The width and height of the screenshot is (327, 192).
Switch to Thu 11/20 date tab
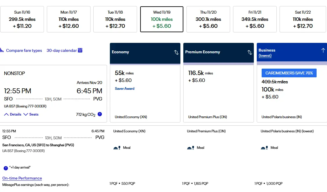pos(208,19)
